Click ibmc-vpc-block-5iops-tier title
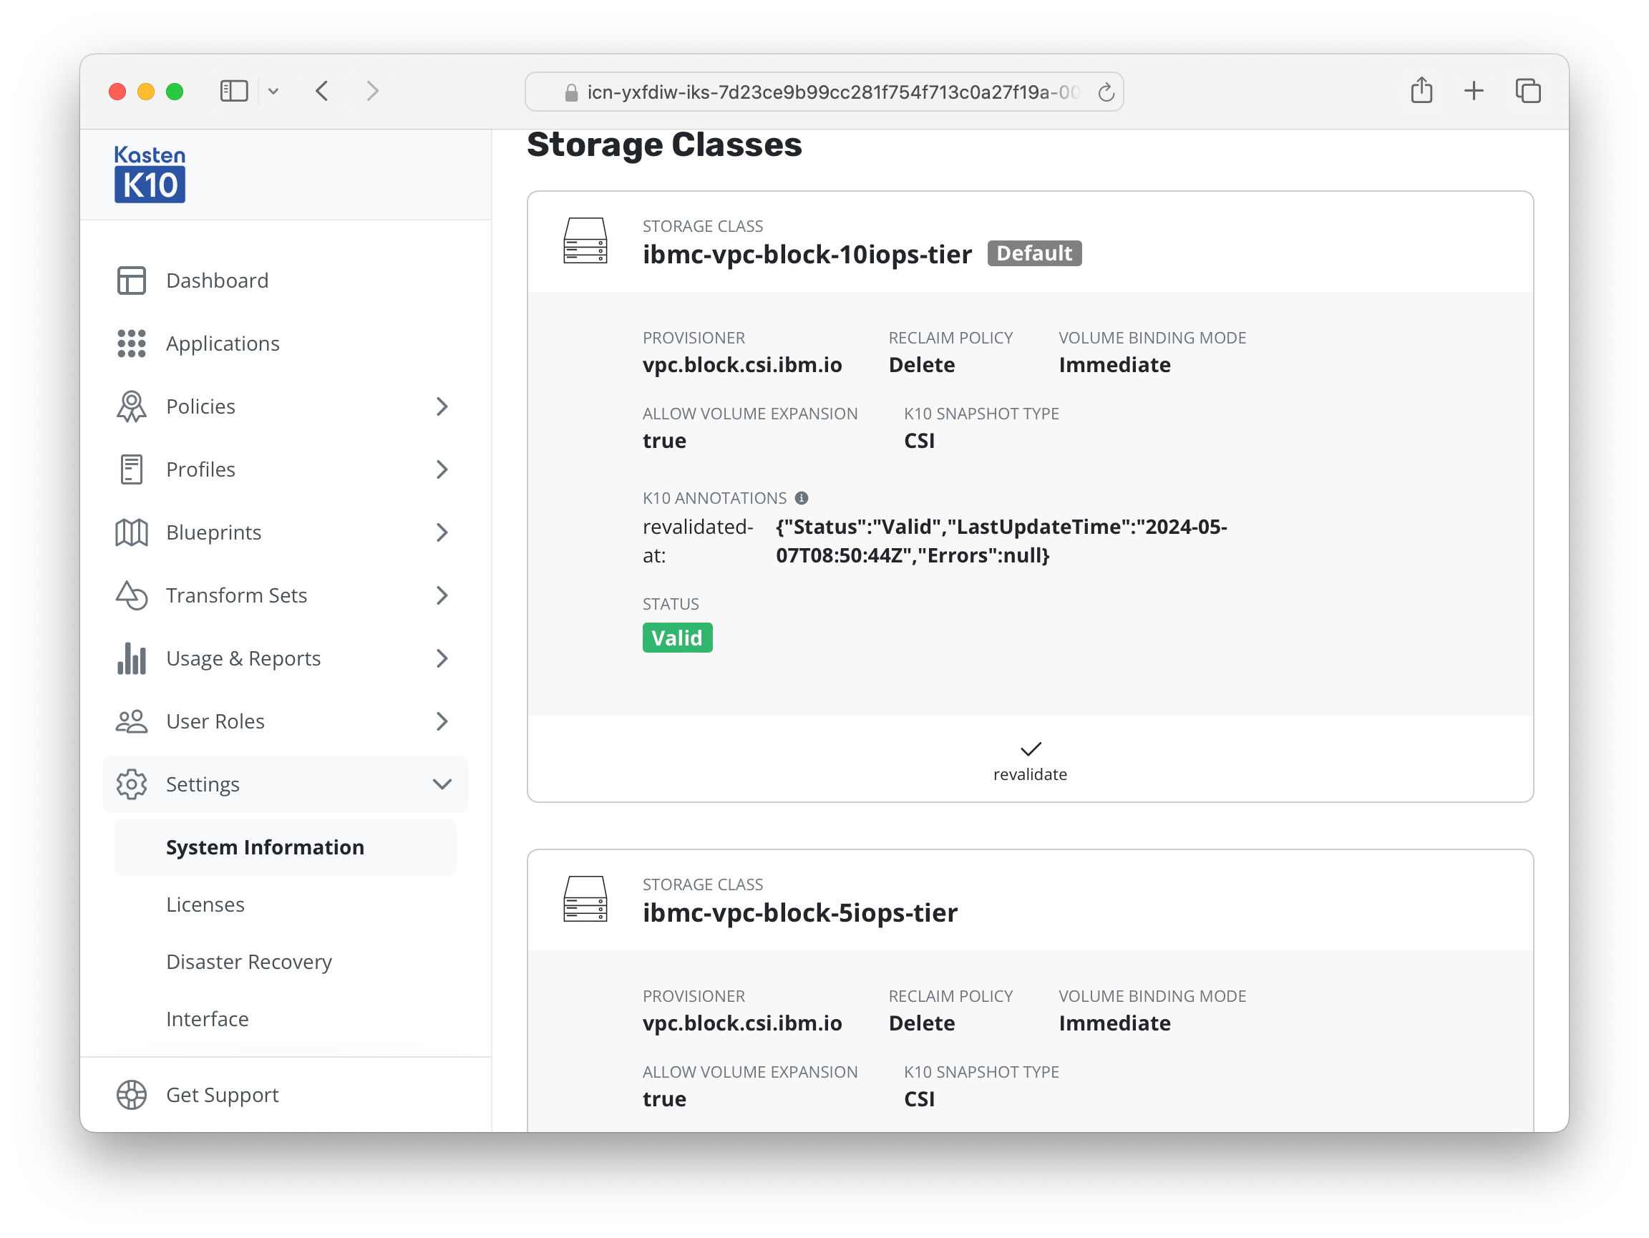The height and width of the screenshot is (1238, 1649). pyautogui.click(x=800, y=913)
